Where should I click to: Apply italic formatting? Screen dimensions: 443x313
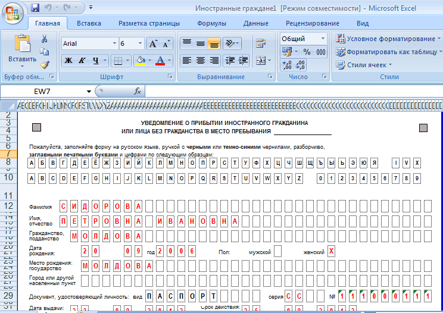pyautogui.click(x=83, y=61)
